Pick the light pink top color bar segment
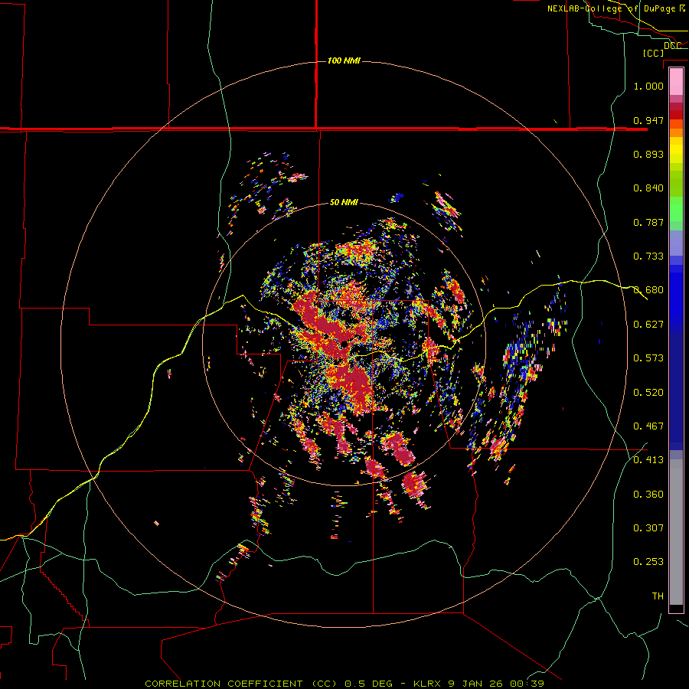Screen dimensions: 689x689 676,82
